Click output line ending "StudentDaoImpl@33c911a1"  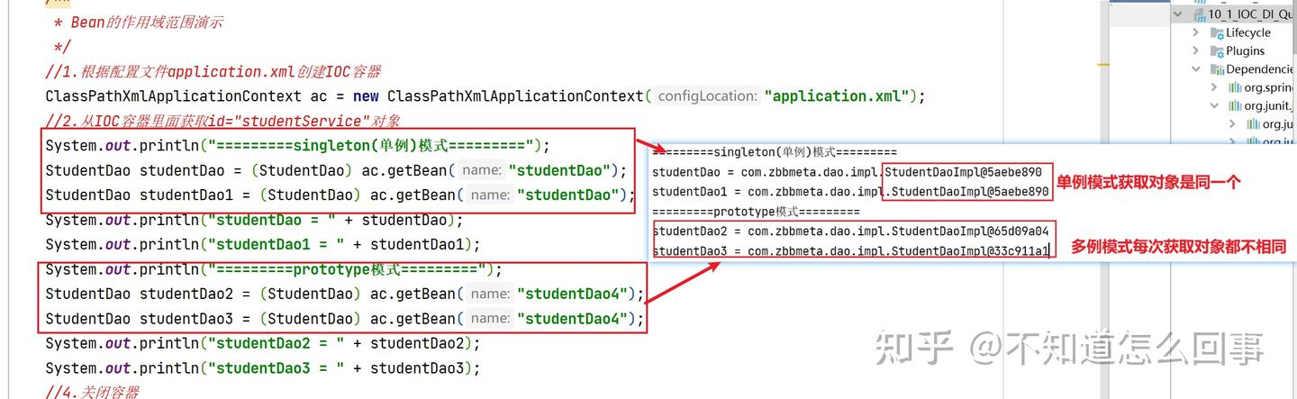click(x=850, y=251)
